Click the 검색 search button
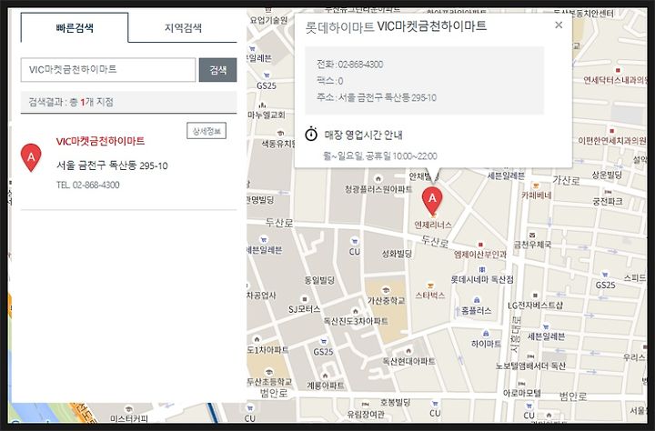Image resolution: width=655 pixels, height=431 pixels. pos(217,70)
